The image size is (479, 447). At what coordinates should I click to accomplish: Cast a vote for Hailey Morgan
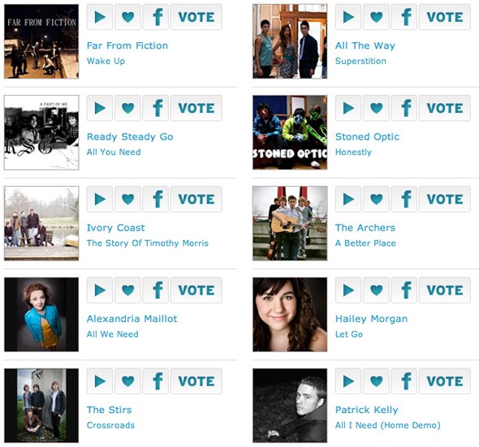445,290
